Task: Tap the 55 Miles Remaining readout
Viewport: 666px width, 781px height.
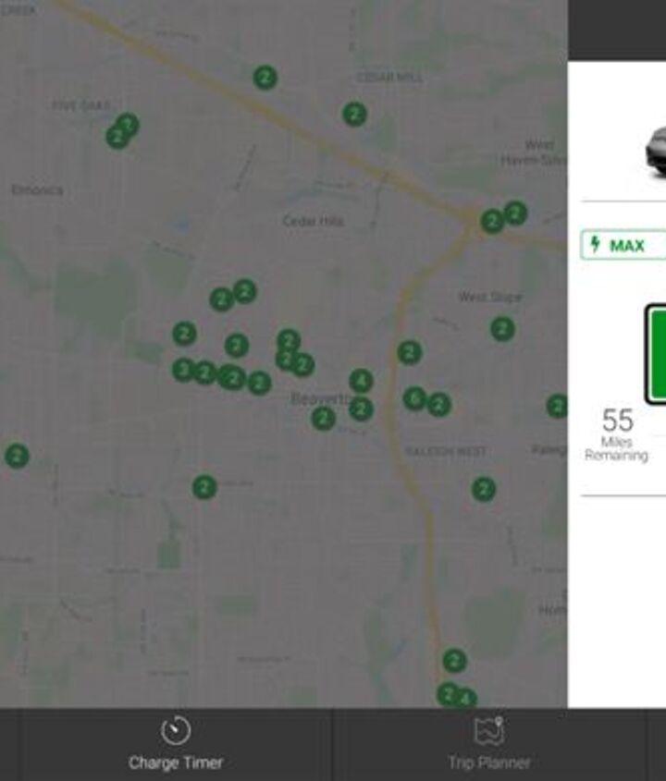Action: coord(617,433)
